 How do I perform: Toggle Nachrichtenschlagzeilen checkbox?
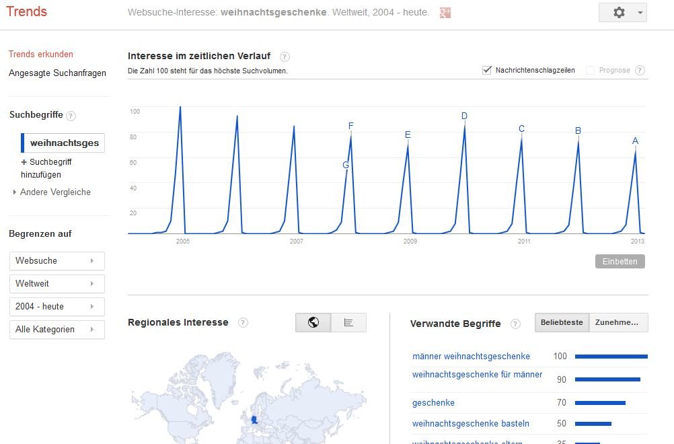(486, 70)
